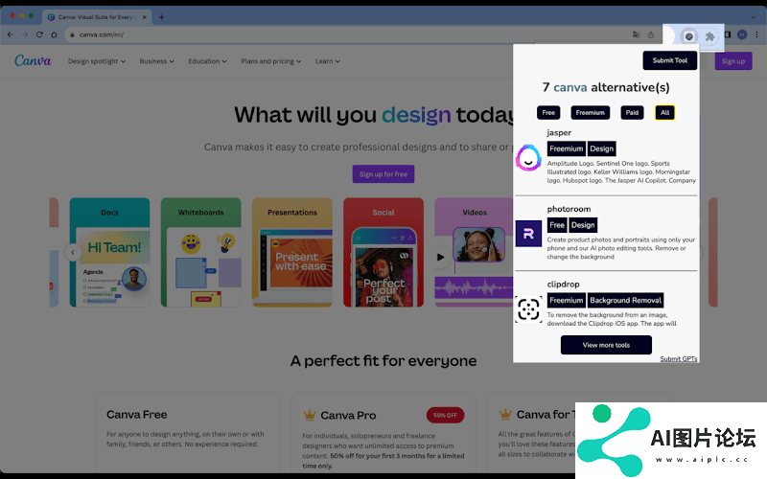Open the photoroom tool title
767x479 pixels.
click(569, 209)
